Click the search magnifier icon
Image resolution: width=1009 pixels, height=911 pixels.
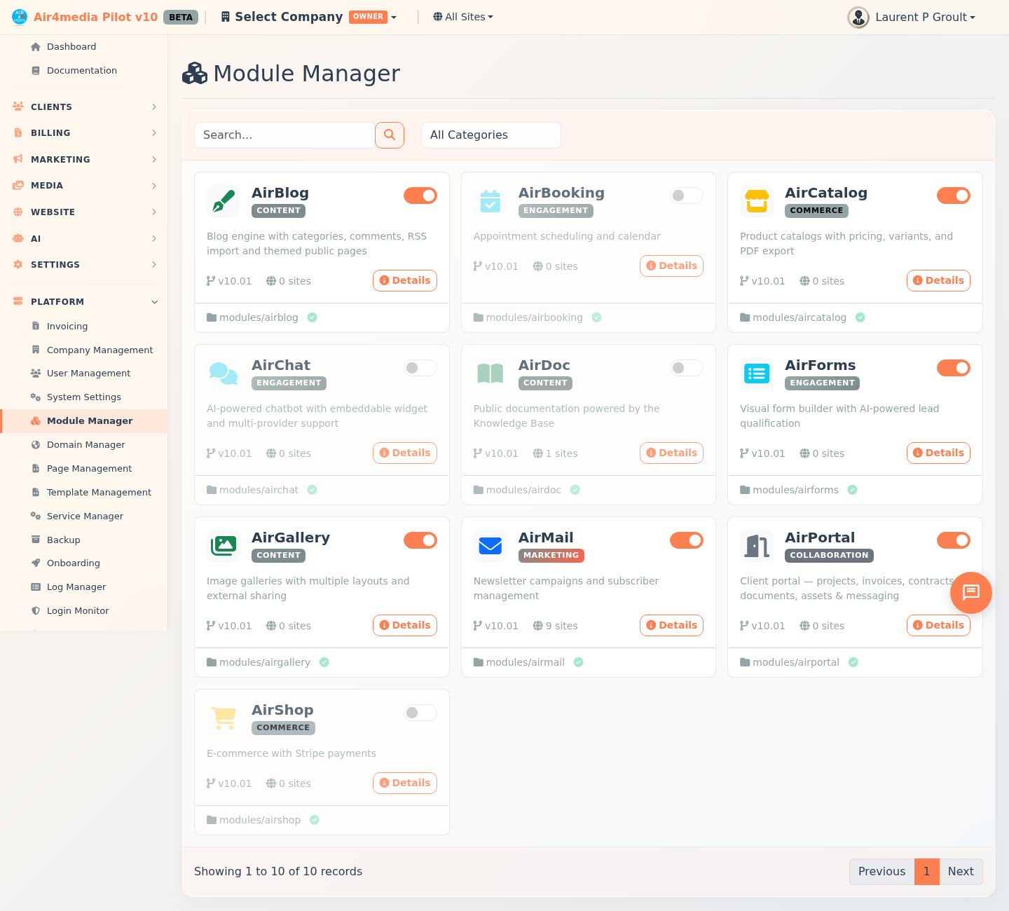[390, 135]
